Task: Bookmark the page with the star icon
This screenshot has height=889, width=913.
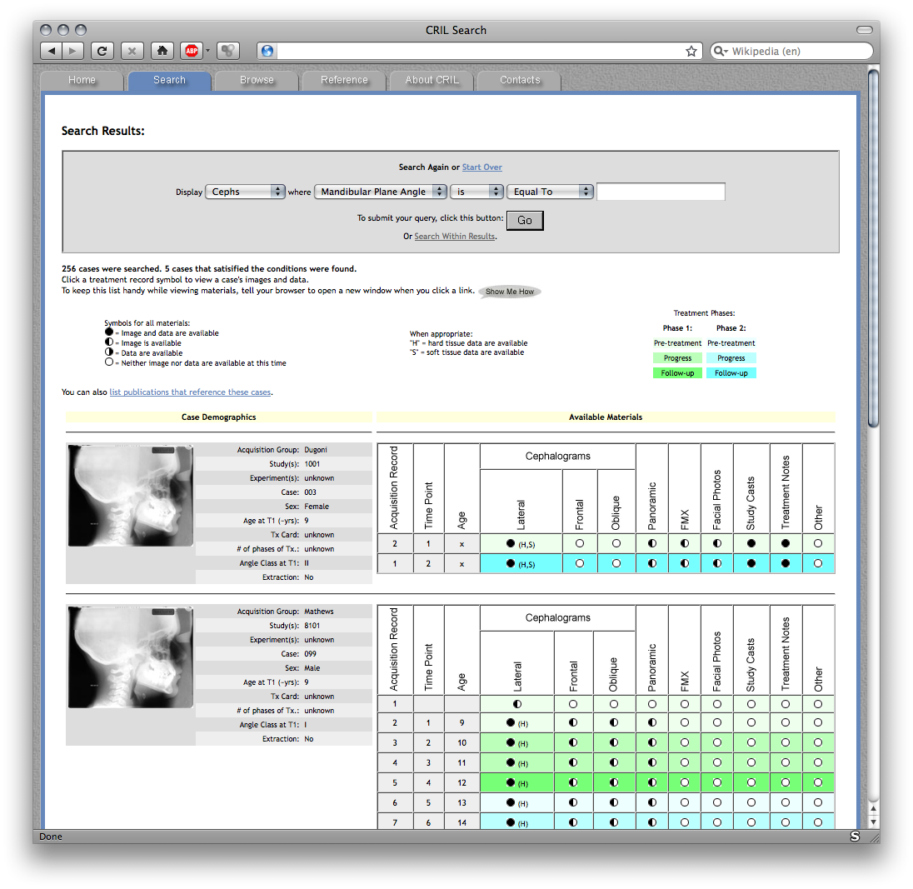Action: 691,51
